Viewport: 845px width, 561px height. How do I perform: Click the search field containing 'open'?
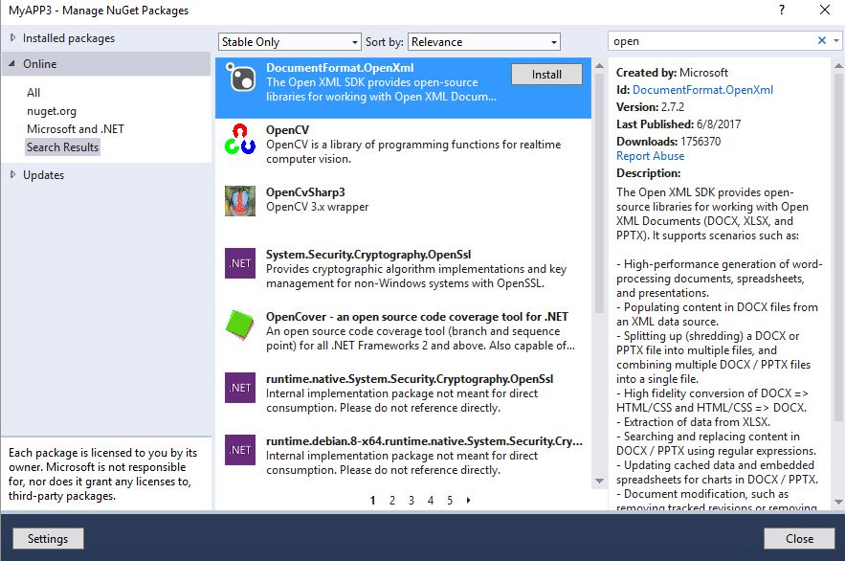(x=711, y=41)
